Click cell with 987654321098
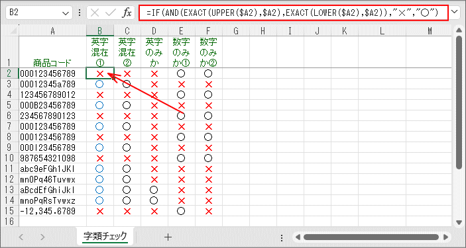Screen dimensions: 466x248 tap(52, 158)
